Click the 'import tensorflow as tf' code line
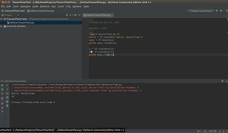Viewport: 228px width, 133px height. [104, 34]
